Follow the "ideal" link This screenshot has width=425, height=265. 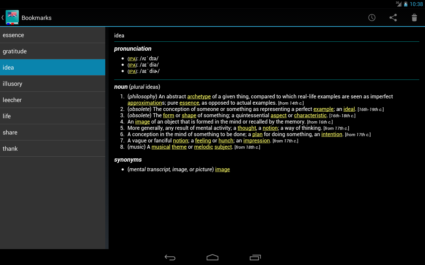tap(349, 109)
